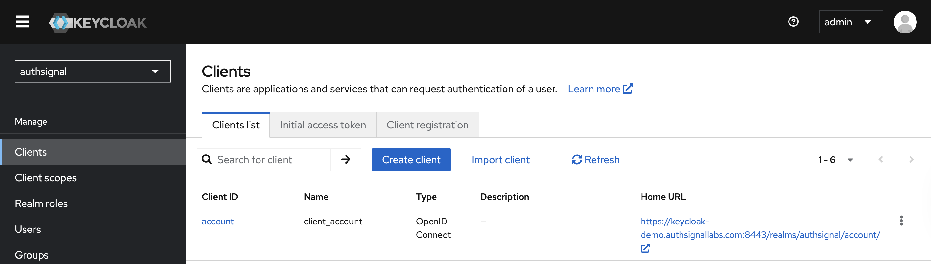Click the OpenID Connect type cell
This screenshot has width=931, height=264.
433,228
